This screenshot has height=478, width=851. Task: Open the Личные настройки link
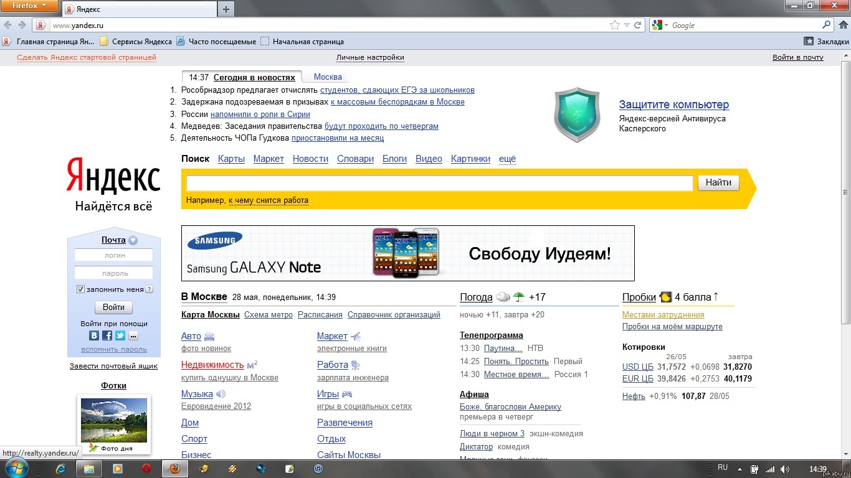(370, 57)
